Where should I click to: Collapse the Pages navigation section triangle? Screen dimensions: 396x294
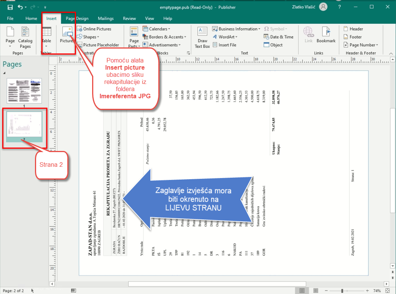pyautogui.click(x=4, y=73)
